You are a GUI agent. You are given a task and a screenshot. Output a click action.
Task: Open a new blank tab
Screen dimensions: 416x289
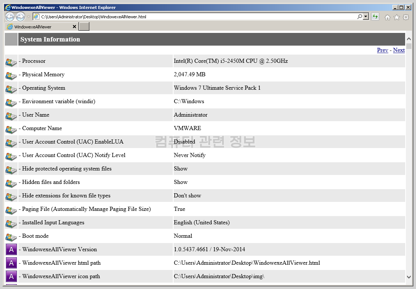(x=84, y=27)
